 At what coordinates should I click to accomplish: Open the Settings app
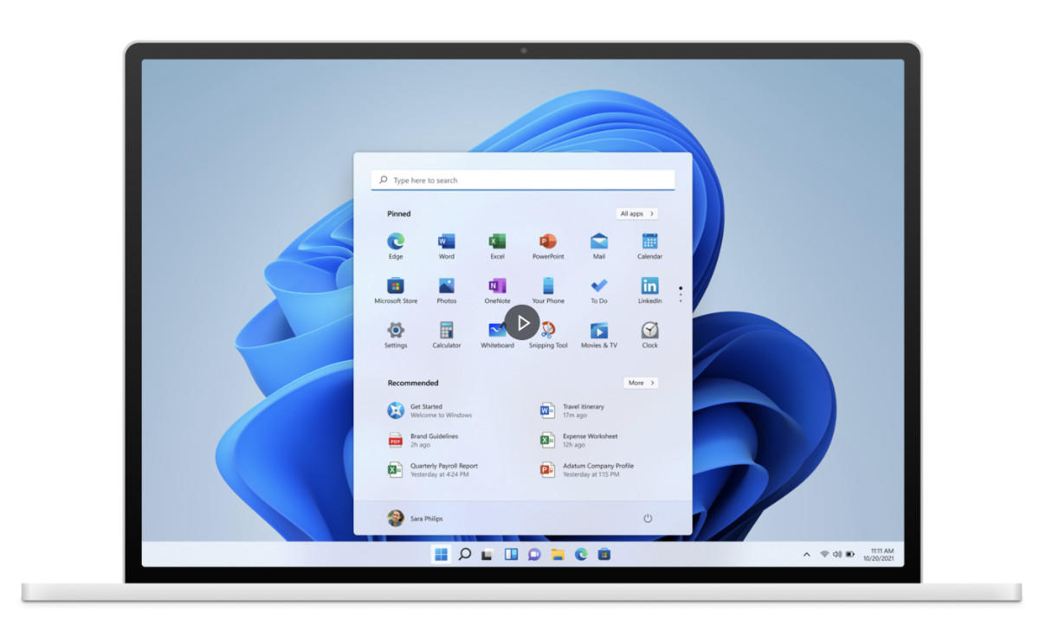[x=396, y=334]
